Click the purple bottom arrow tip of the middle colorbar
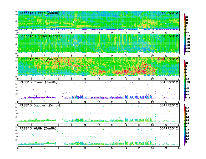This screenshot has height=159, width=206. click(x=185, y=100)
